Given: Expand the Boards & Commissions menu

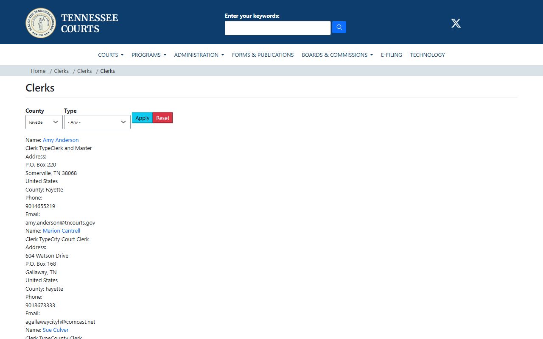Looking at the screenshot, I should 337,55.
